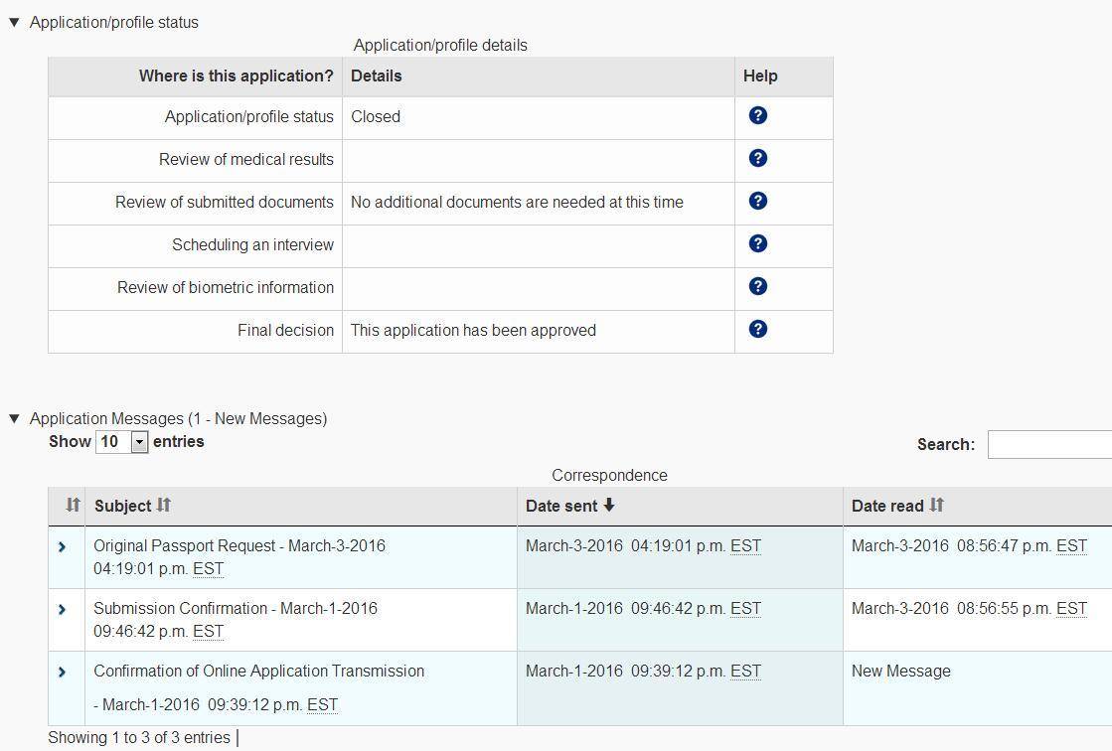Open help for Review of medical results
This screenshot has height=751, width=1112.
click(x=757, y=158)
